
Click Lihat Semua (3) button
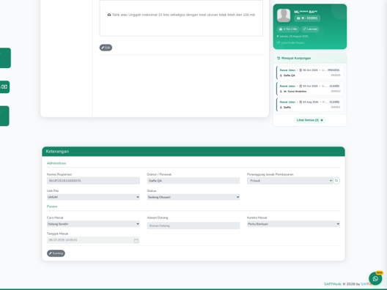click(x=310, y=120)
